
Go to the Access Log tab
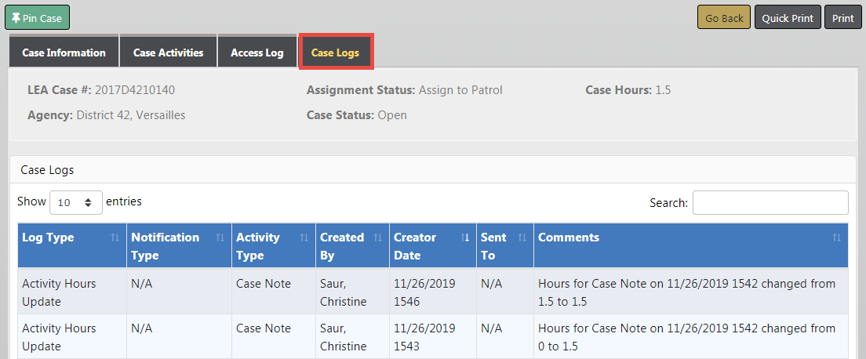(257, 53)
